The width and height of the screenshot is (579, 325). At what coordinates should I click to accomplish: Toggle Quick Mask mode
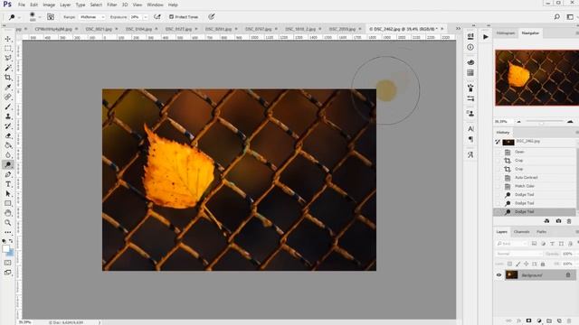(8, 263)
